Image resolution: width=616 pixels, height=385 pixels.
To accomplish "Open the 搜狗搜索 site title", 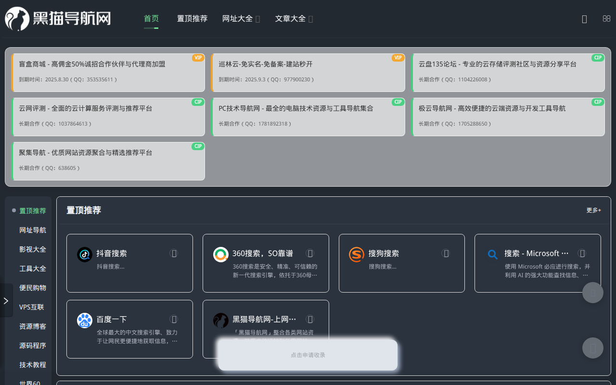I will coord(384,253).
